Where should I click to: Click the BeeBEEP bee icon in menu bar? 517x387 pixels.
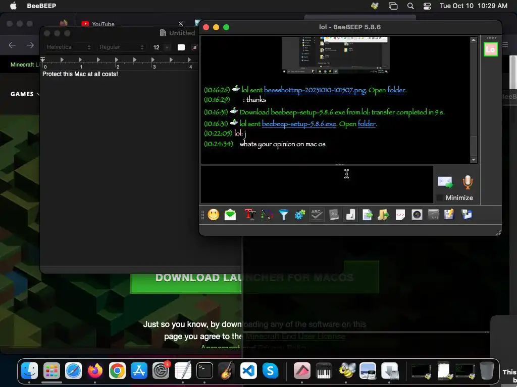(x=375, y=6)
